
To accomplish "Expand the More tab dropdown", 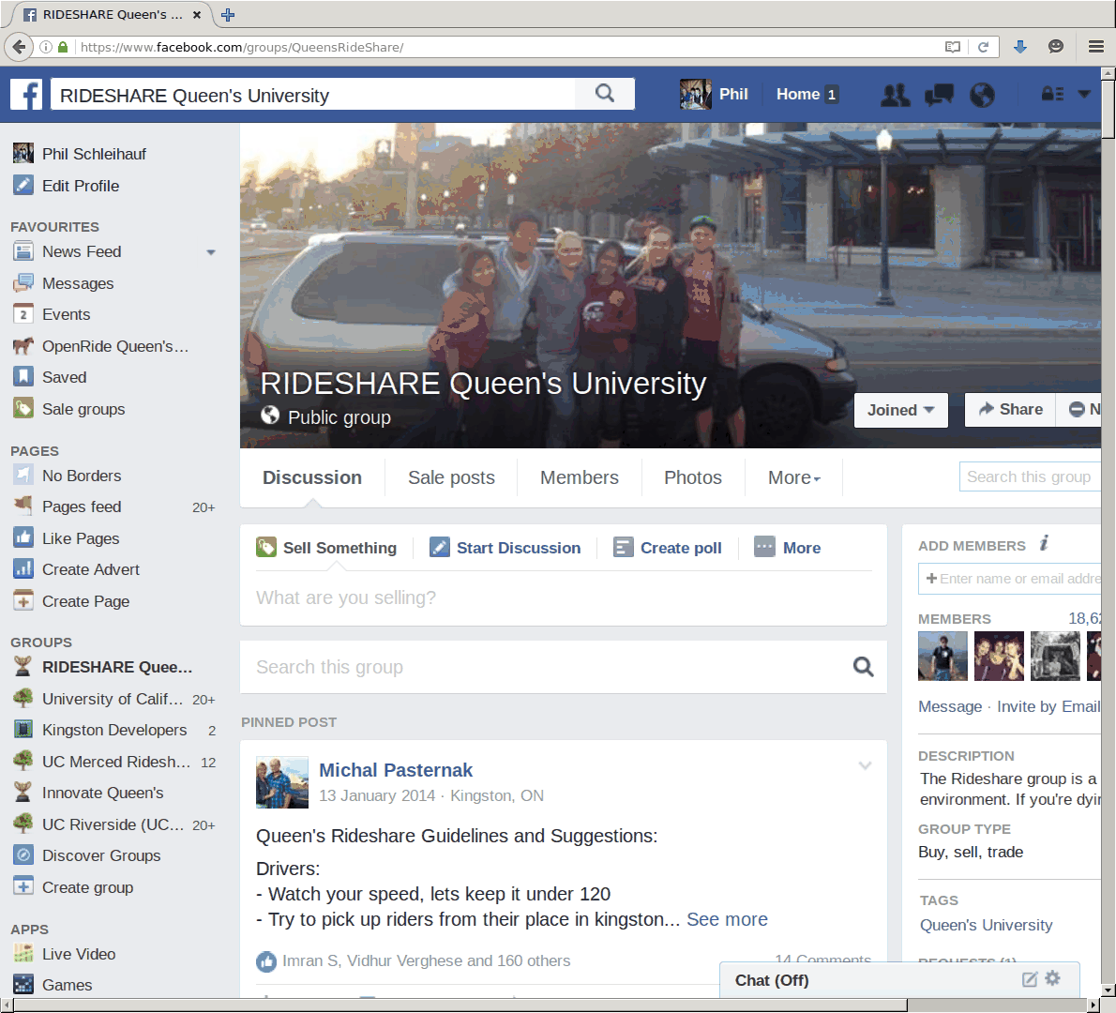I will (x=793, y=477).
